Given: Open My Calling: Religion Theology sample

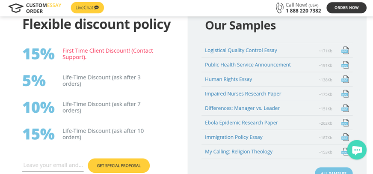Looking at the screenshot, I should click(x=239, y=152).
